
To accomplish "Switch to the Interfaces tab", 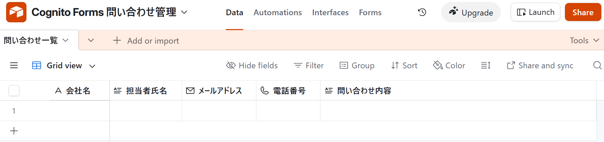I will [x=330, y=13].
